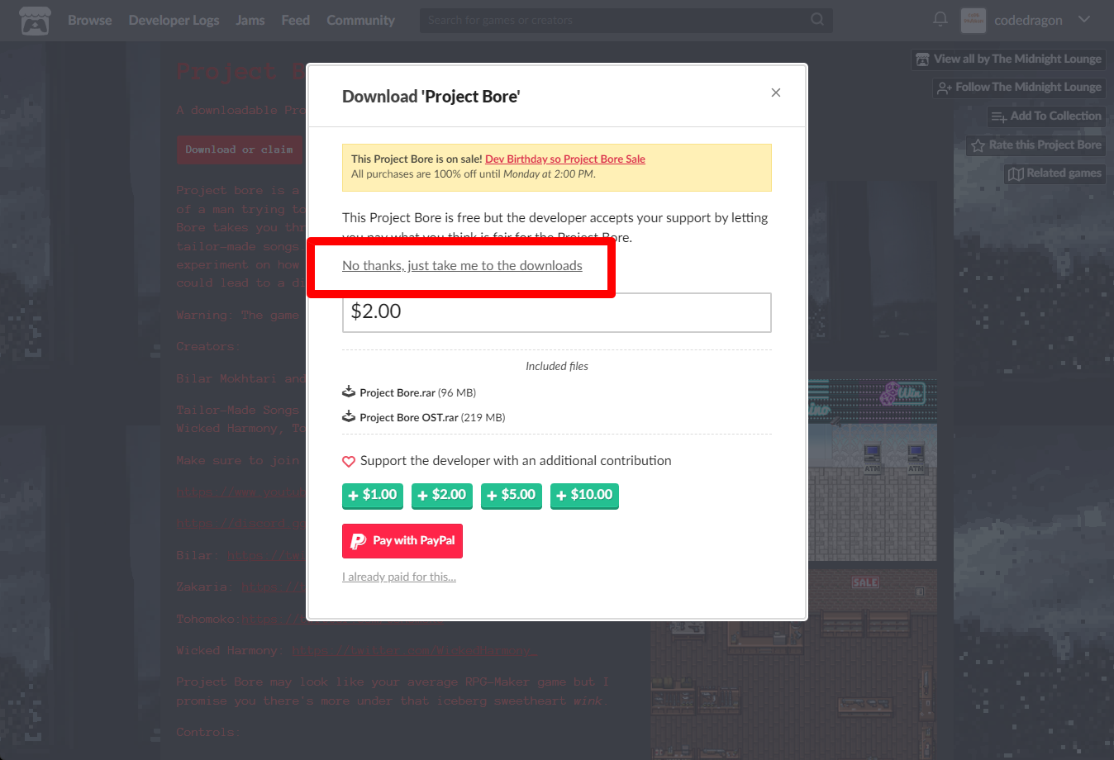The image size is (1114, 760).
Task: Click the Download or claim button behind dialog
Action: click(x=240, y=150)
